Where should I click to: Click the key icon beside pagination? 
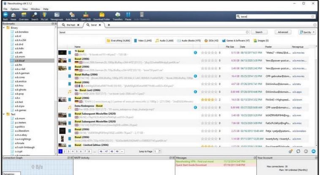point(290,151)
